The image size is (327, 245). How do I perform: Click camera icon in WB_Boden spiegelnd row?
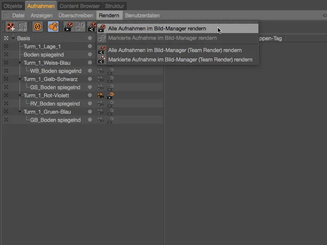coord(101,71)
